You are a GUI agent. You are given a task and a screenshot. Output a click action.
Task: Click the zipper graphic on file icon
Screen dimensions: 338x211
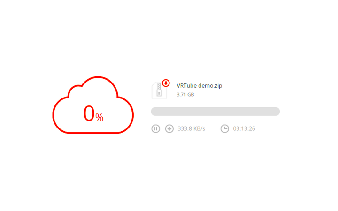(x=159, y=90)
